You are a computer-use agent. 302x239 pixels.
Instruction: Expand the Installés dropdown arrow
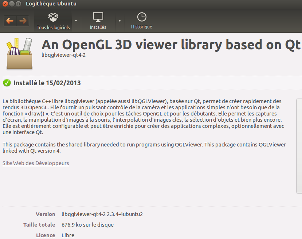(x=119, y=21)
